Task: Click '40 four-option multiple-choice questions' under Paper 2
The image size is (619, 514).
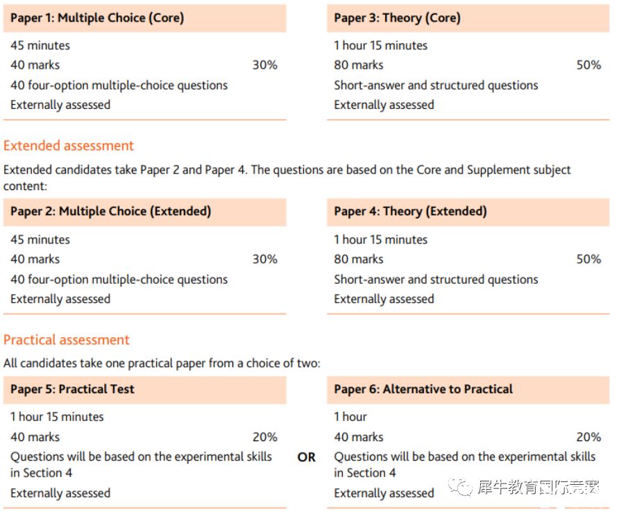Action: point(119,280)
